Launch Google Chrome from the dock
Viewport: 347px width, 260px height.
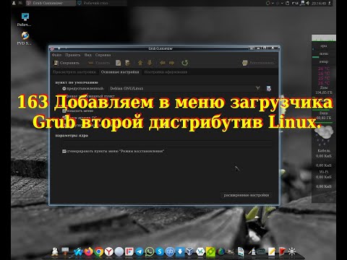98,252
